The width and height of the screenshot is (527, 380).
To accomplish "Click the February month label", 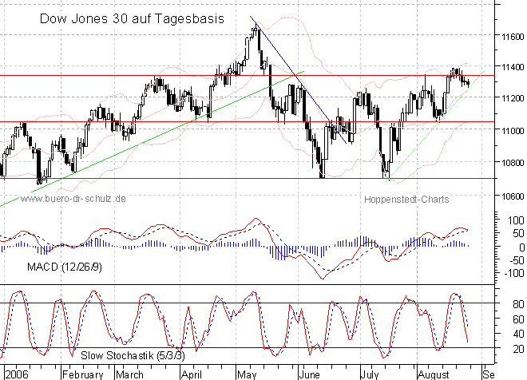I will (83, 374).
